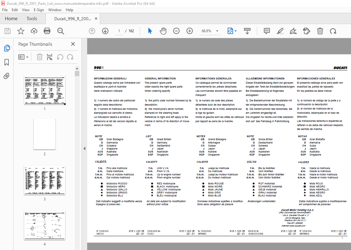Click the page number input field
The width and height of the screenshot is (351, 250).
coord(119,31)
